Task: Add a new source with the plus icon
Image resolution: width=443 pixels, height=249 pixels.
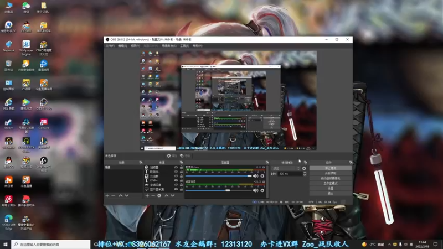Action: pos(147,195)
